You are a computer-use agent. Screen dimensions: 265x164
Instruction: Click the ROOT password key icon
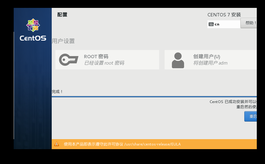69,60
